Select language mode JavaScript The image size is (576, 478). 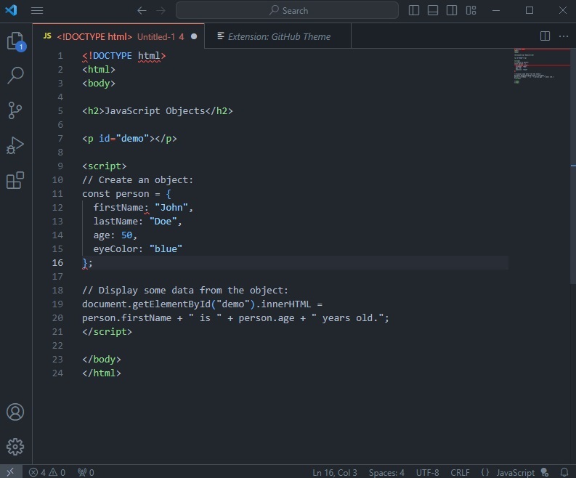(x=516, y=472)
